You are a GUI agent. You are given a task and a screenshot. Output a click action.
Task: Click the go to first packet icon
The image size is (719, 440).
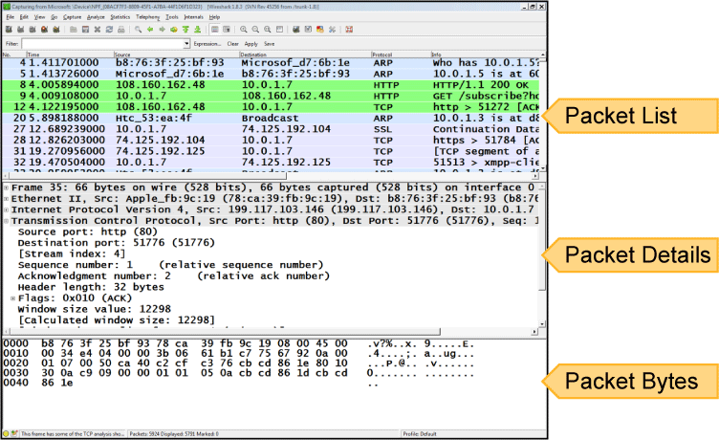click(x=185, y=30)
